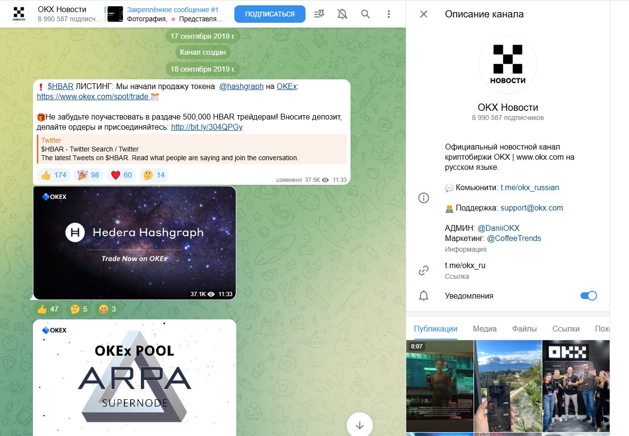629x436 pixels.
Task: Select the Публикации tab
Action: tap(435, 329)
